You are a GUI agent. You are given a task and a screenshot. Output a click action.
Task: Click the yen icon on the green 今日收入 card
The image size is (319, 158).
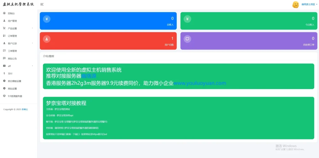click(187, 19)
